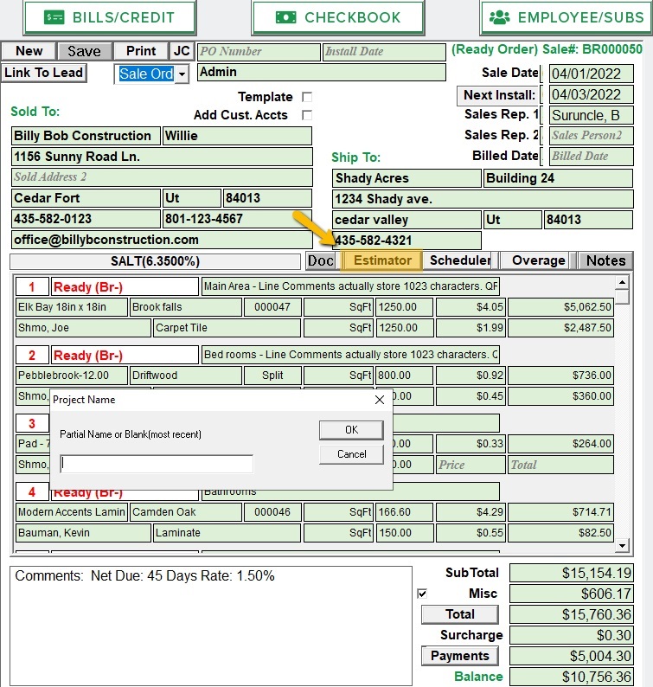Click the Balance $10,756.36 field
The width and height of the screenshot is (653, 687).
point(572,677)
